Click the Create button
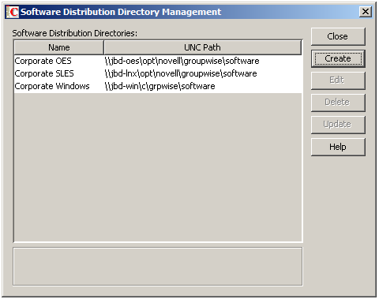 338,58
